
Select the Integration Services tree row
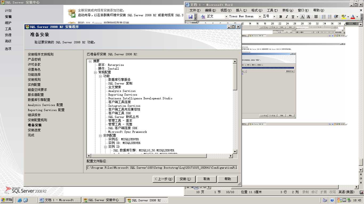pyautogui.click(x=124, y=106)
